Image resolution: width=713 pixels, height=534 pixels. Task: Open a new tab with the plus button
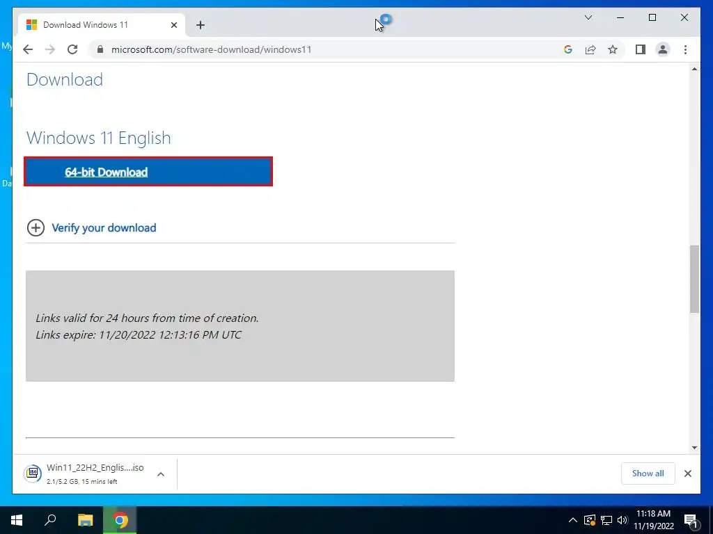click(x=201, y=25)
